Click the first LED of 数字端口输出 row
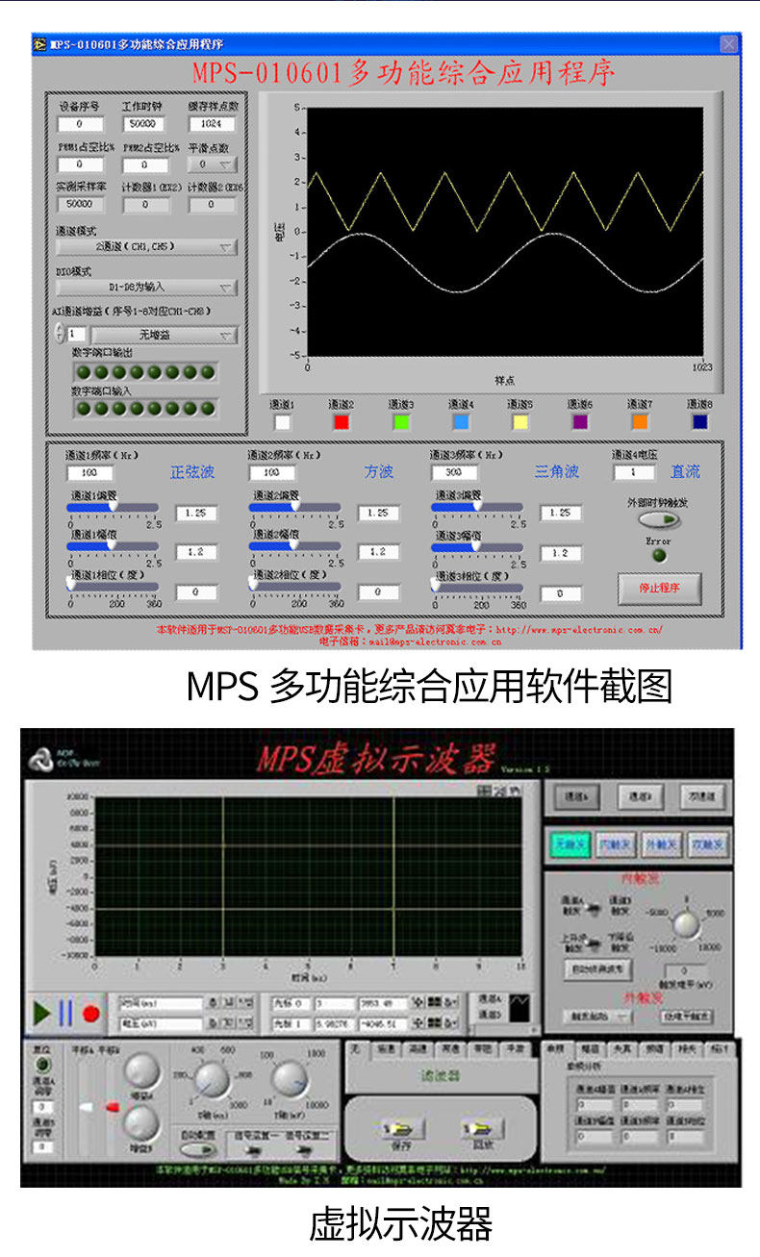This screenshot has height=1257, width=760. coord(84,372)
